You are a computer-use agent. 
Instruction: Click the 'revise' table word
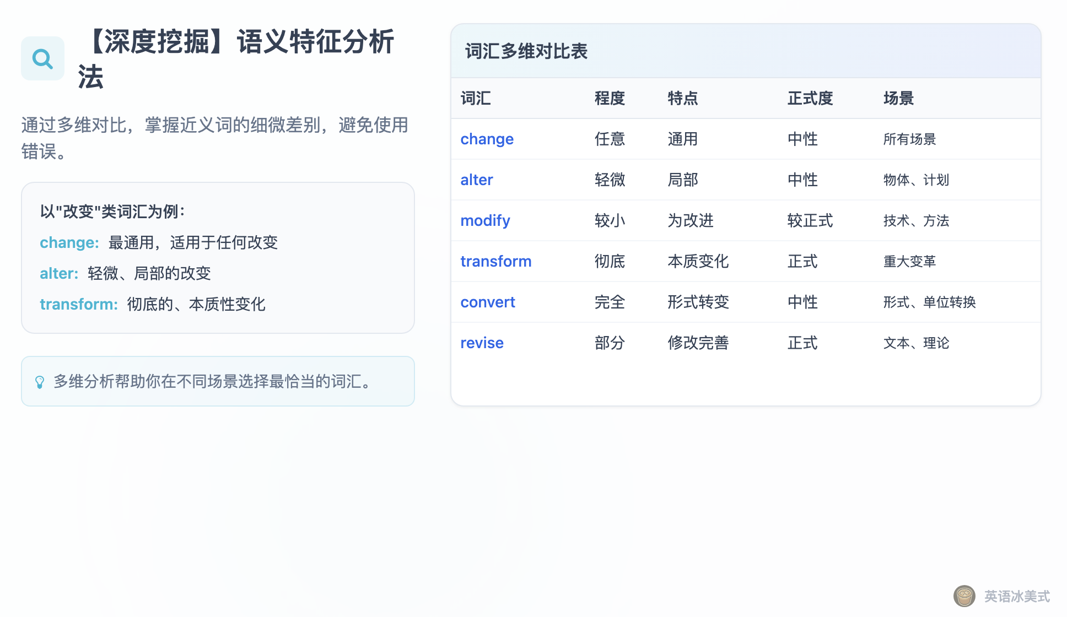pyautogui.click(x=482, y=343)
